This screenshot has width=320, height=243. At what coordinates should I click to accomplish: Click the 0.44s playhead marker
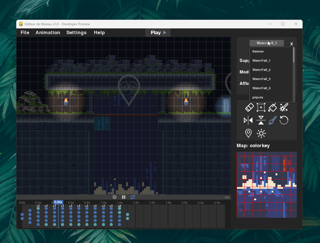(58, 202)
